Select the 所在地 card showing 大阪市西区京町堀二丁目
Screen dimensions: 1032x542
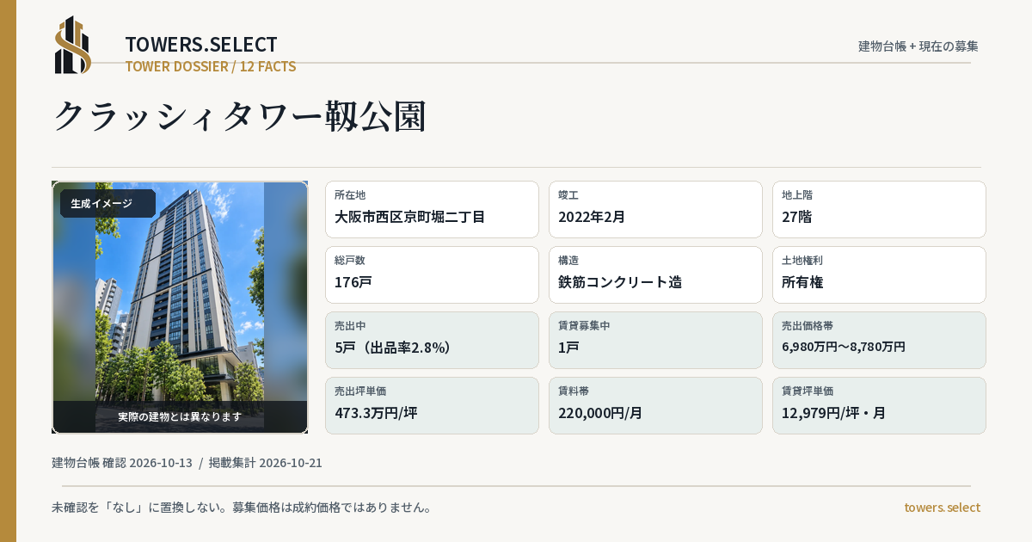tap(432, 209)
